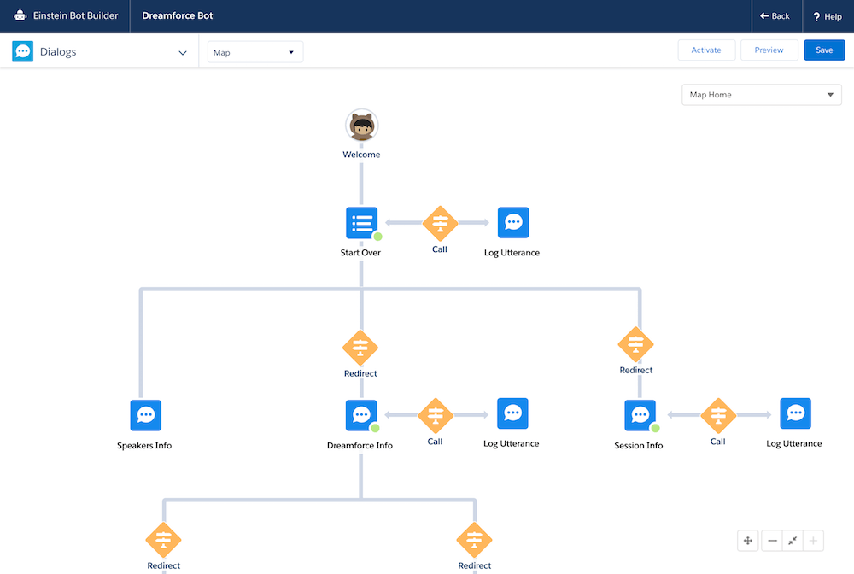The width and height of the screenshot is (854, 574).
Task: Click the blue Dialogs speech bubble icon
Action: pyautogui.click(x=23, y=51)
